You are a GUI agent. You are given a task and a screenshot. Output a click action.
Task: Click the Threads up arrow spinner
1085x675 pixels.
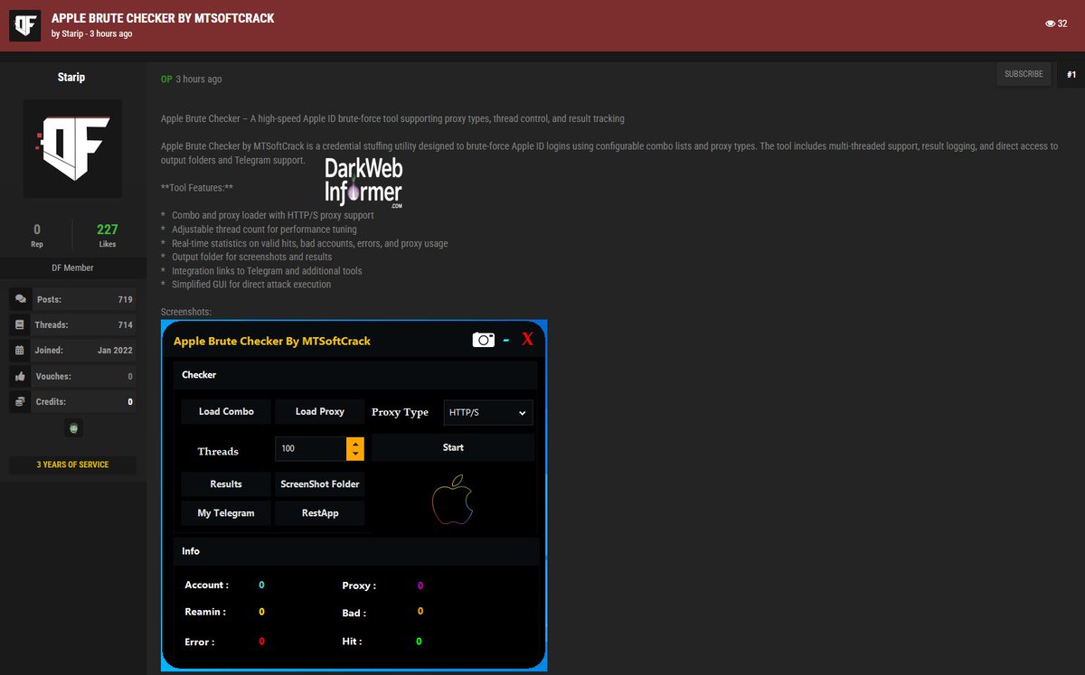(355, 443)
